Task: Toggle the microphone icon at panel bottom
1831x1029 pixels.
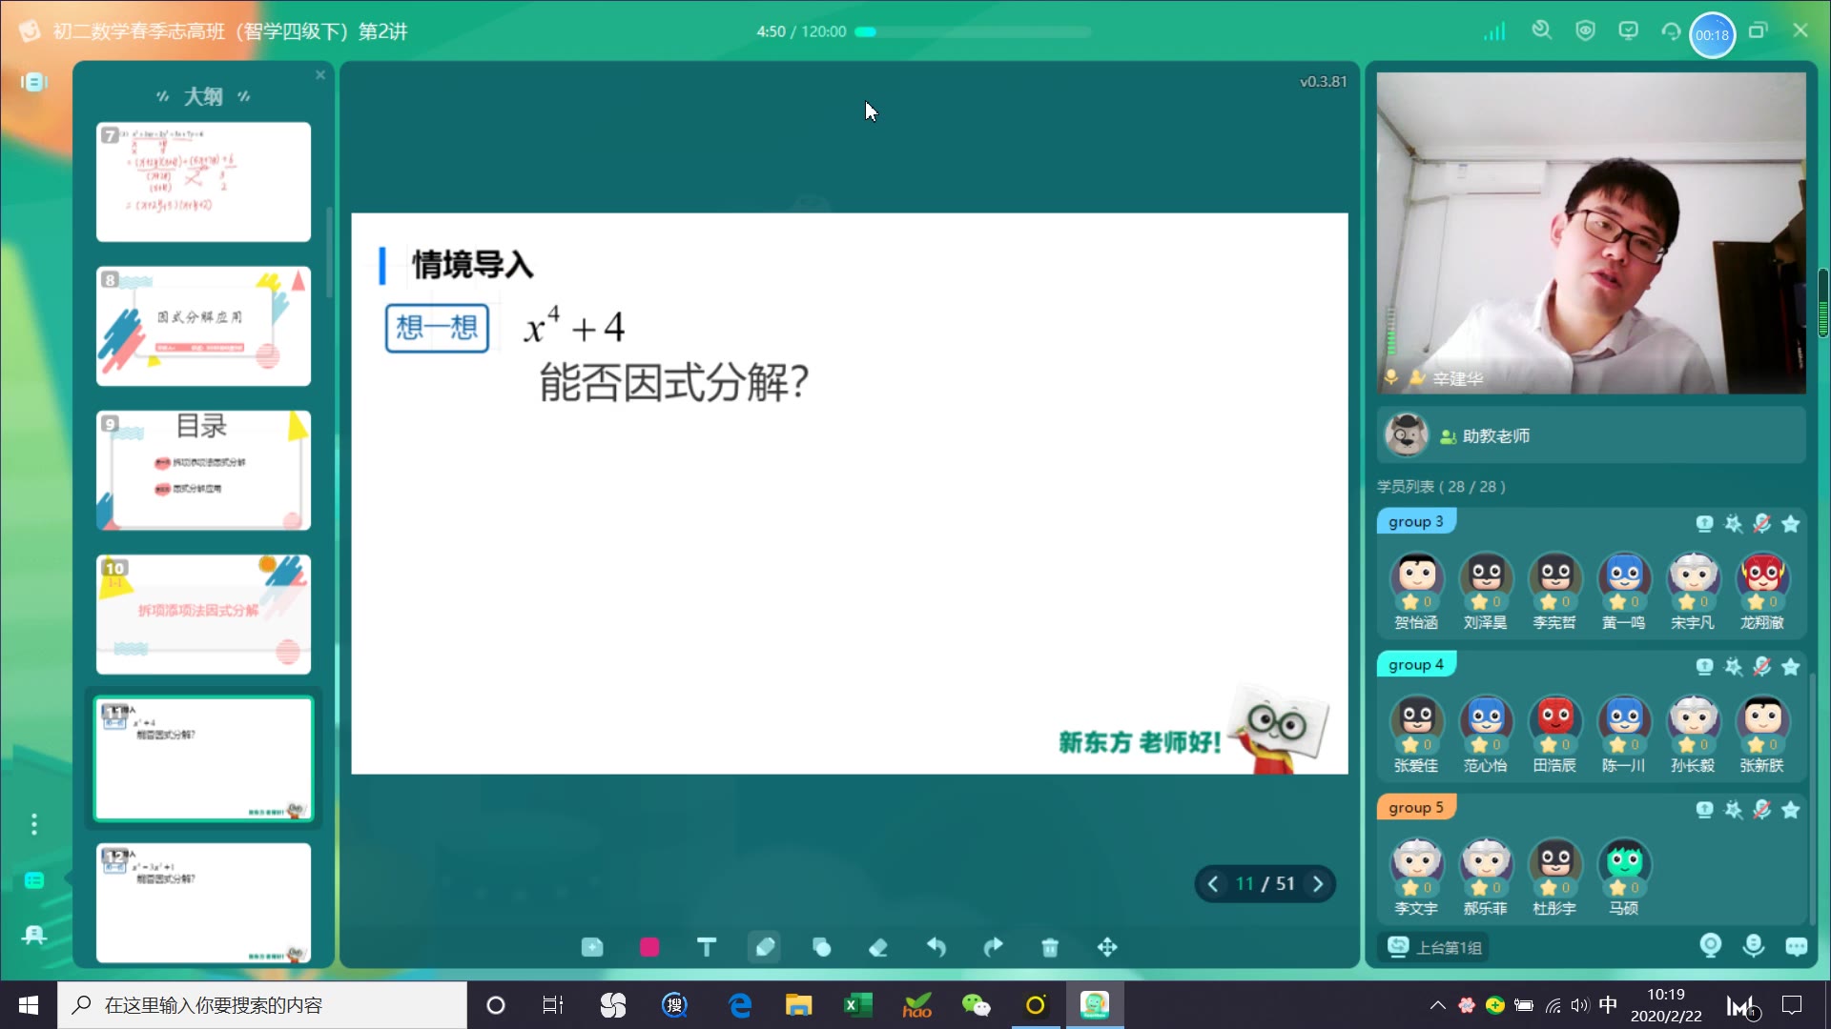Action: point(1754,945)
